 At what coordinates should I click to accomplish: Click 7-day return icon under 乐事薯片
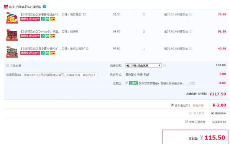click(x=43, y=19)
